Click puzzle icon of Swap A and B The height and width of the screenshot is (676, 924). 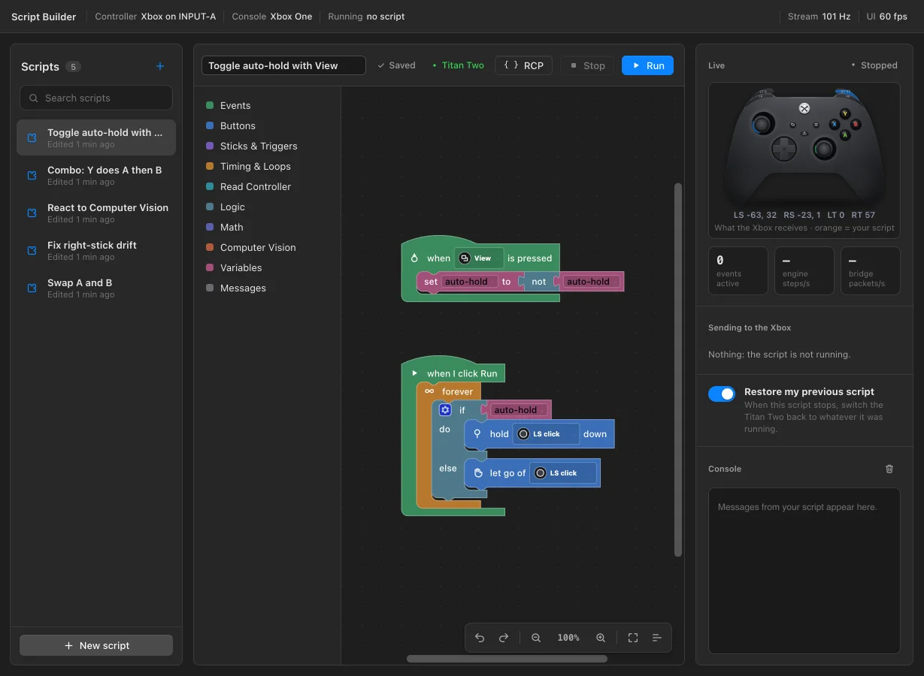[32, 288]
